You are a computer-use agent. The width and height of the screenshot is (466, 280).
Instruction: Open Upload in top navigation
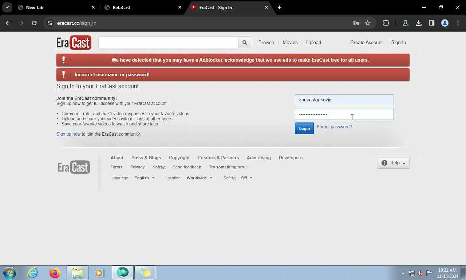(313, 42)
